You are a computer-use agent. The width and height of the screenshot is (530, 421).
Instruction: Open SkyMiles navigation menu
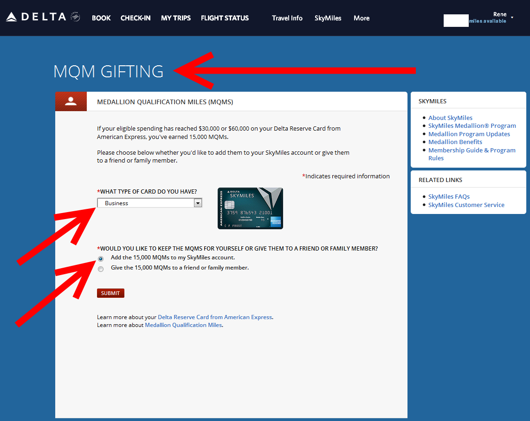coord(328,18)
